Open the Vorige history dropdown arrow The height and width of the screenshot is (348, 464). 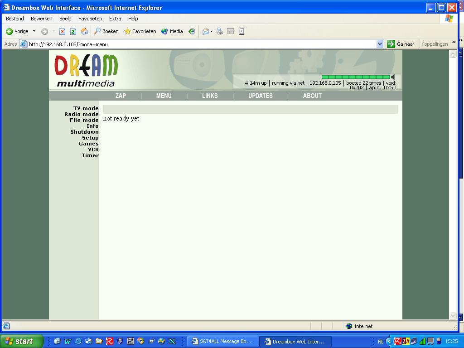(x=34, y=31)
